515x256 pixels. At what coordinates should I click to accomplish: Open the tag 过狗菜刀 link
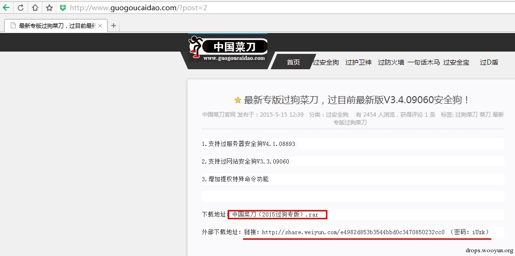467,115
